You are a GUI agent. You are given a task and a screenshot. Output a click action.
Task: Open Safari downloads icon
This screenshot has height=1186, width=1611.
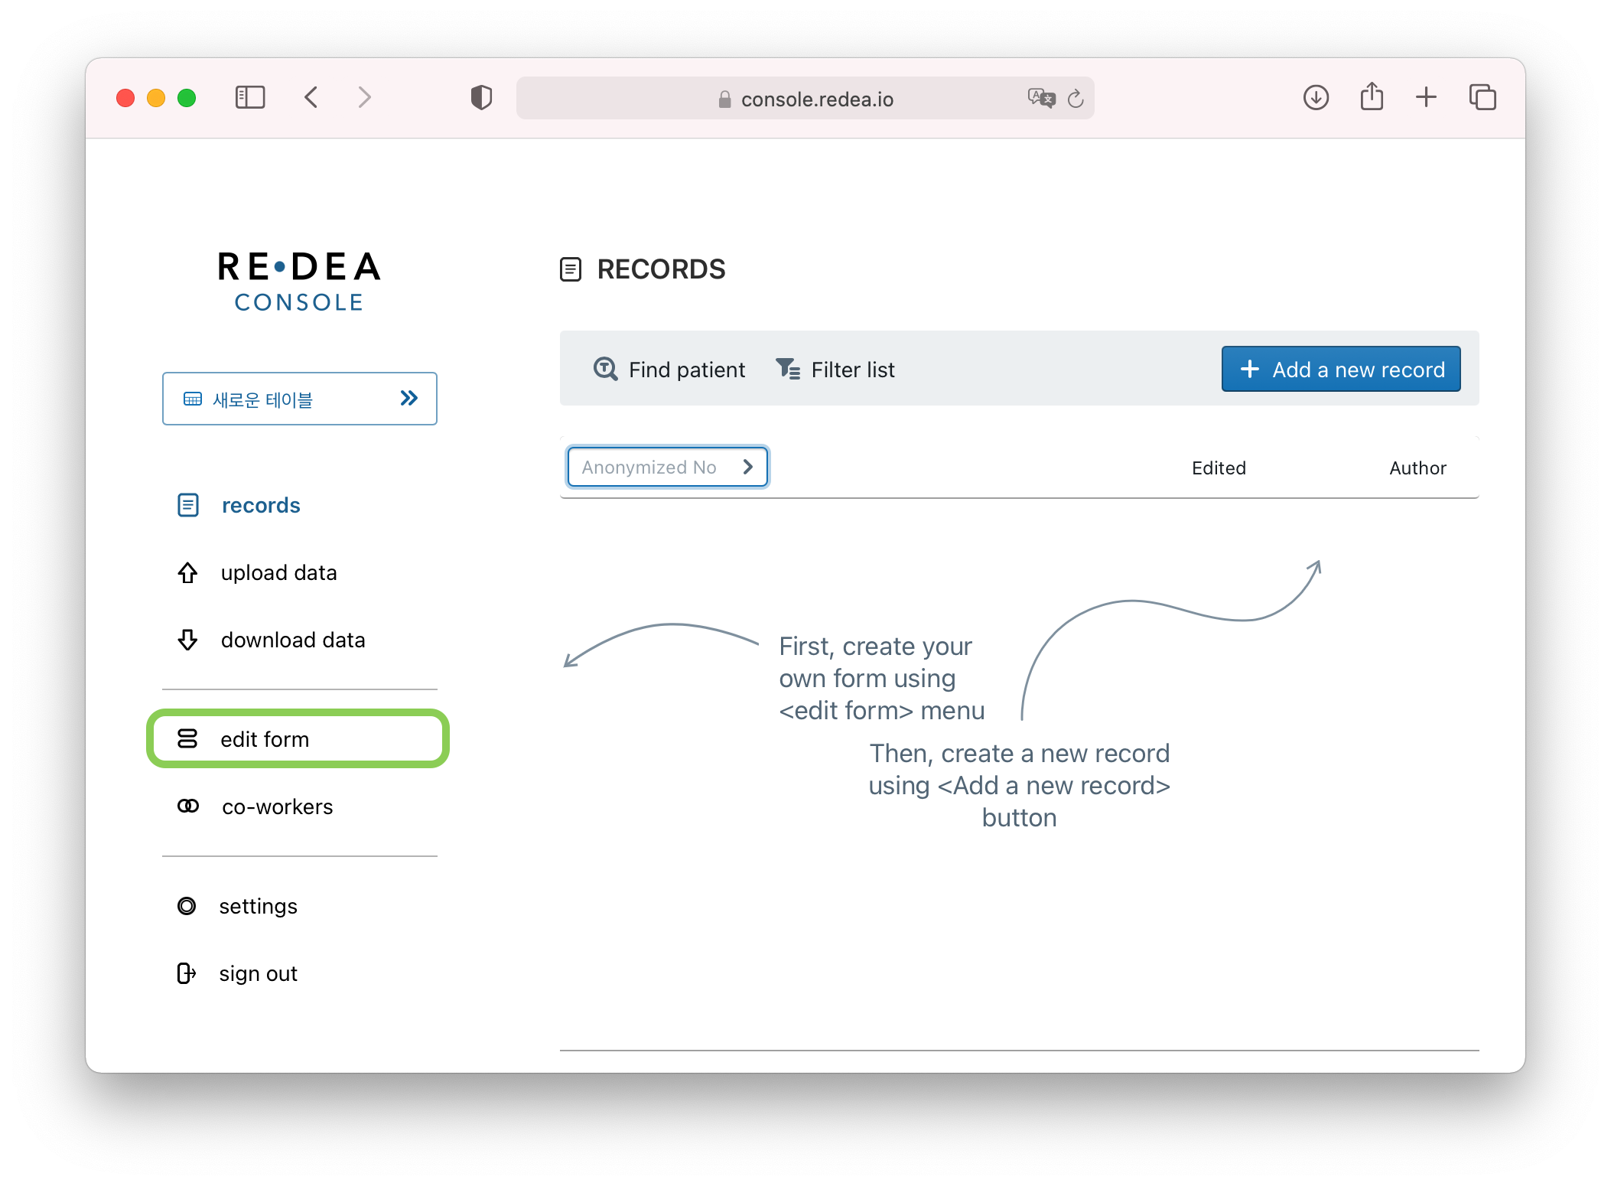point(1315,97)
